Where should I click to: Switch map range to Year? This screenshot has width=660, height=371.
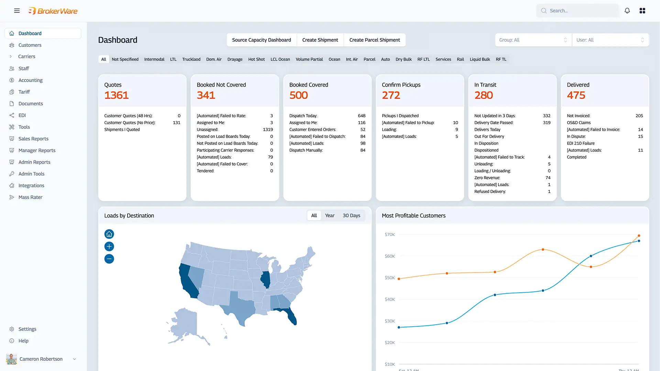329,216
